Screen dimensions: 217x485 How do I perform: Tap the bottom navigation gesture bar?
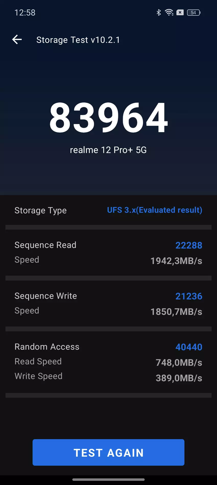click(108, 479)
